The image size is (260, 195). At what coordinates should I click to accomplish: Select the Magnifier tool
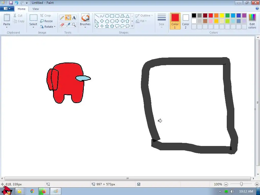click(74, 25)
